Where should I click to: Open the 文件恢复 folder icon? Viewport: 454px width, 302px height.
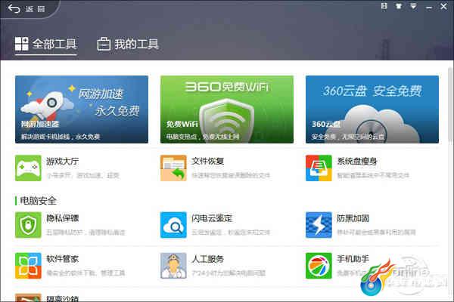(x=173, y=168)
